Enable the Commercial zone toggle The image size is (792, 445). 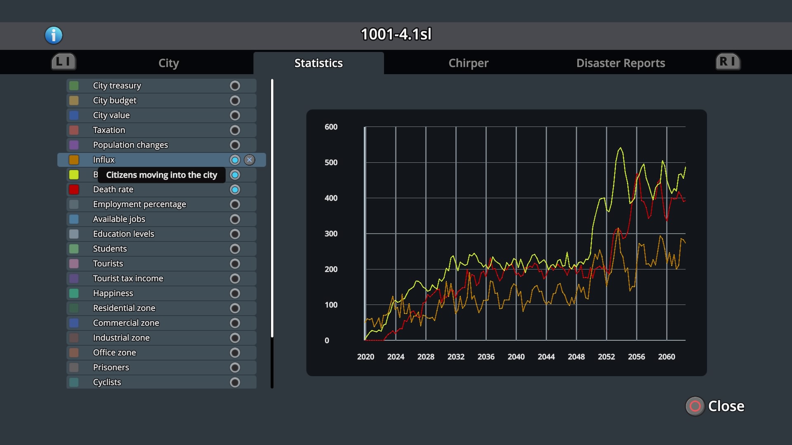tap(235, 323)
